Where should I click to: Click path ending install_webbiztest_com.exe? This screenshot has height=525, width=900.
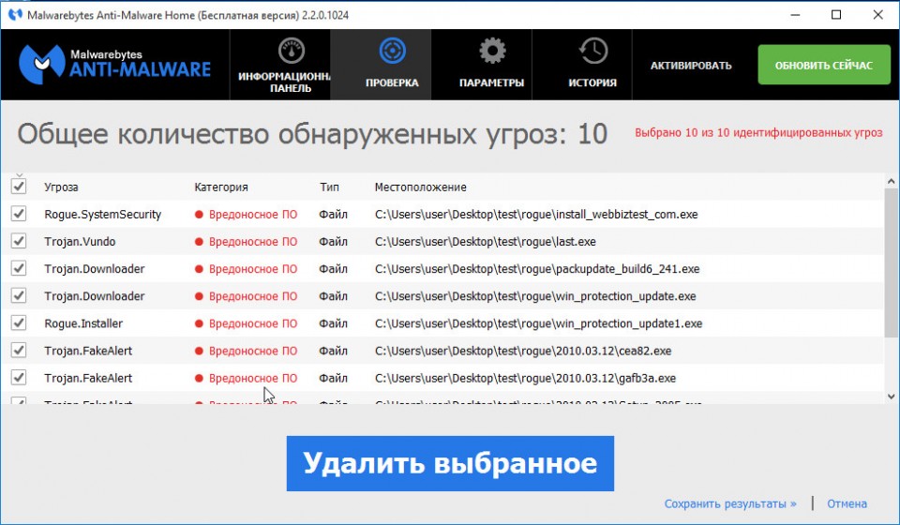[536, 215]
